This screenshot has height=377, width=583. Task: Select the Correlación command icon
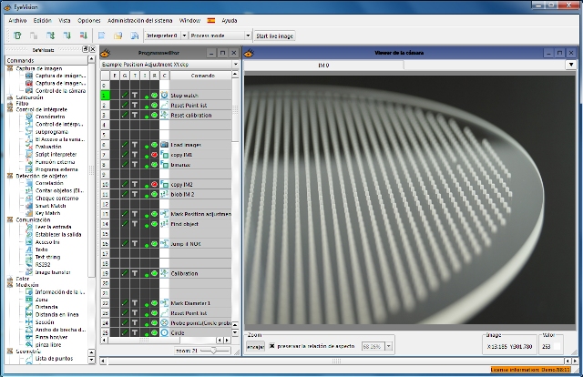(29, 183)
